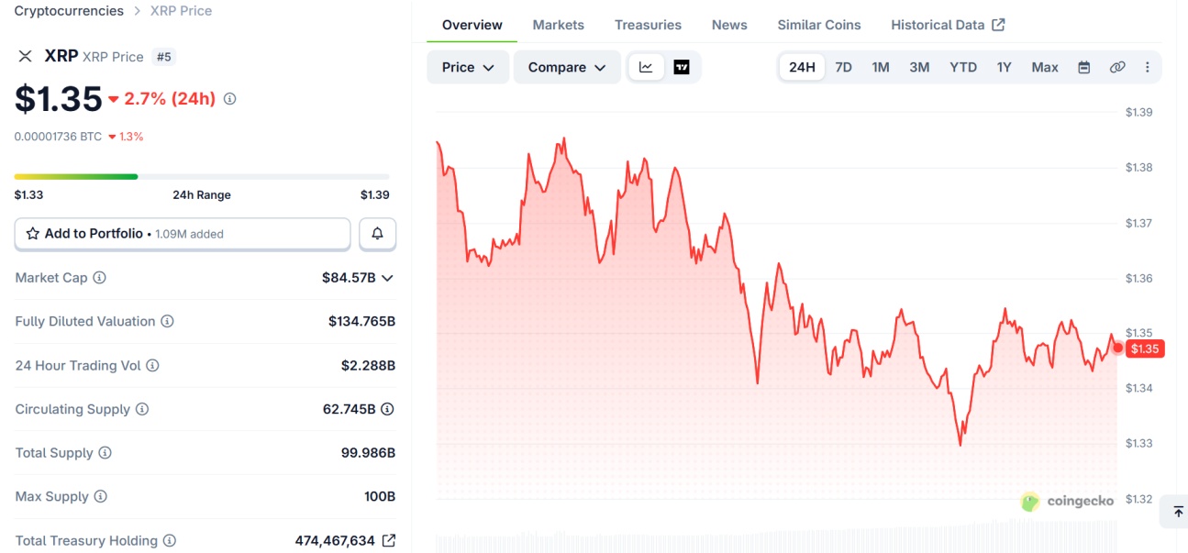The image size is (1188, 553).
Task: Click the 0.00001736 BTC price text
Action: tap(58, 137)
